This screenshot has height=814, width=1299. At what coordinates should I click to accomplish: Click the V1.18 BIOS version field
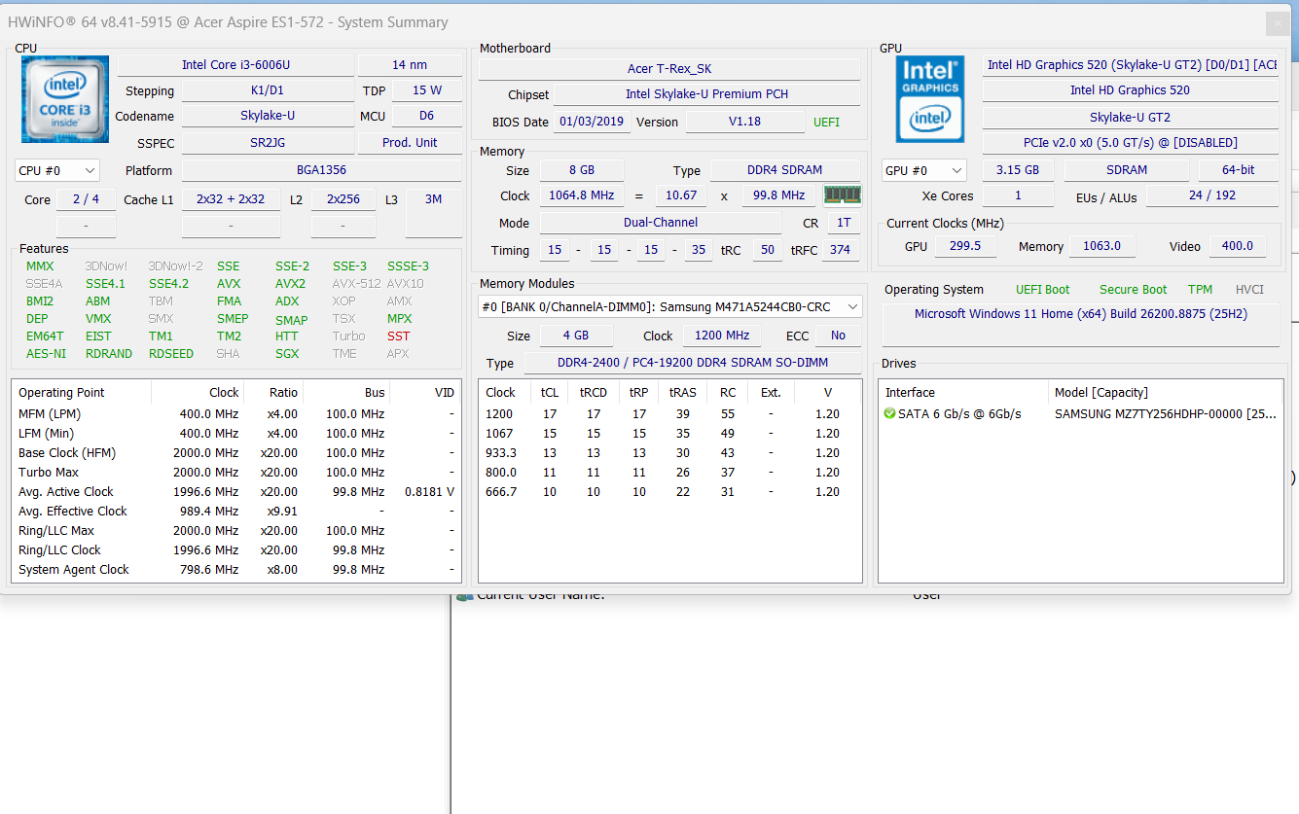tap(744, 123)
